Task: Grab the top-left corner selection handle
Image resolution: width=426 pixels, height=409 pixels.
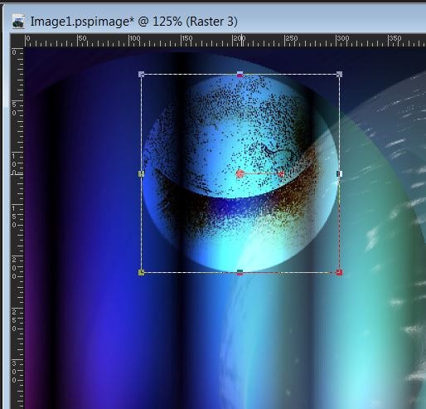Action: [x=141, y=74]
